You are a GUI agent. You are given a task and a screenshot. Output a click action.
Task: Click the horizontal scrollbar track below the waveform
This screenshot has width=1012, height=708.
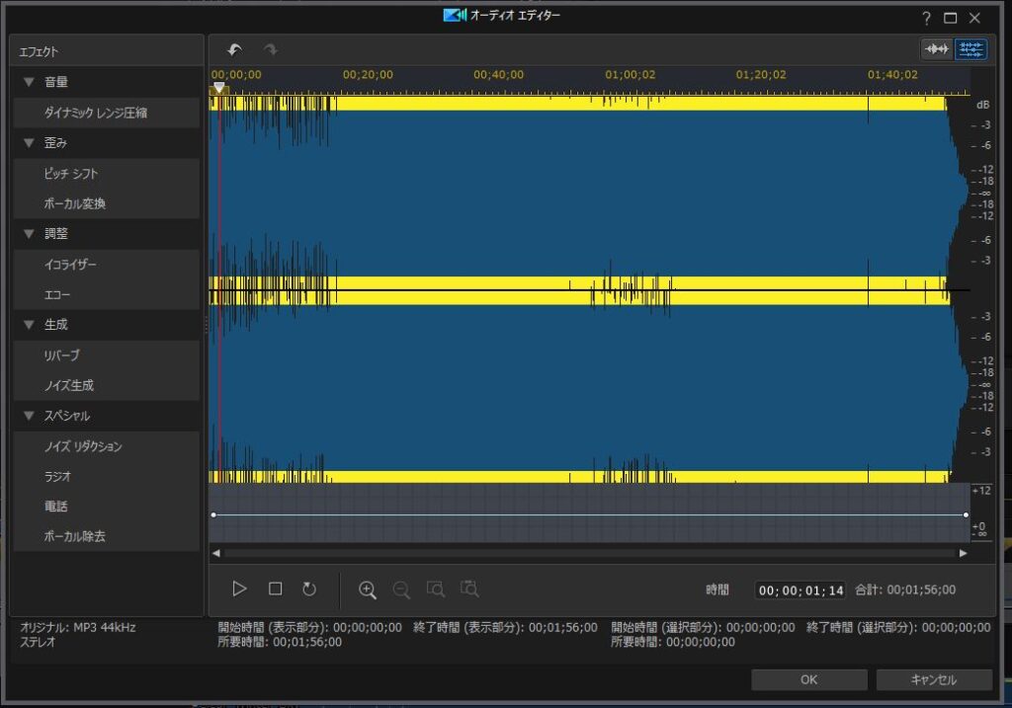click(x=589, y=553)
